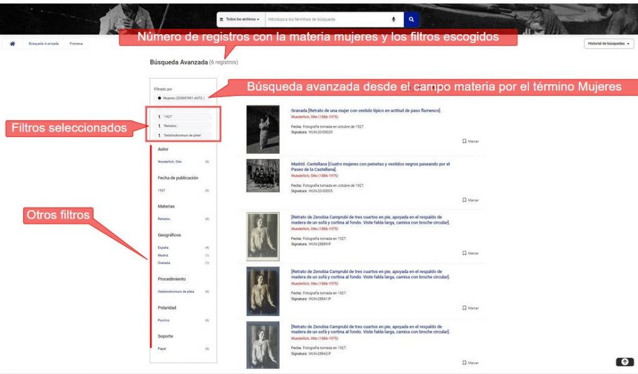Viewport: 638px width, 374px height.
Task: Bookmark the Granada flamenco portrait record
Action: (470, 141)
